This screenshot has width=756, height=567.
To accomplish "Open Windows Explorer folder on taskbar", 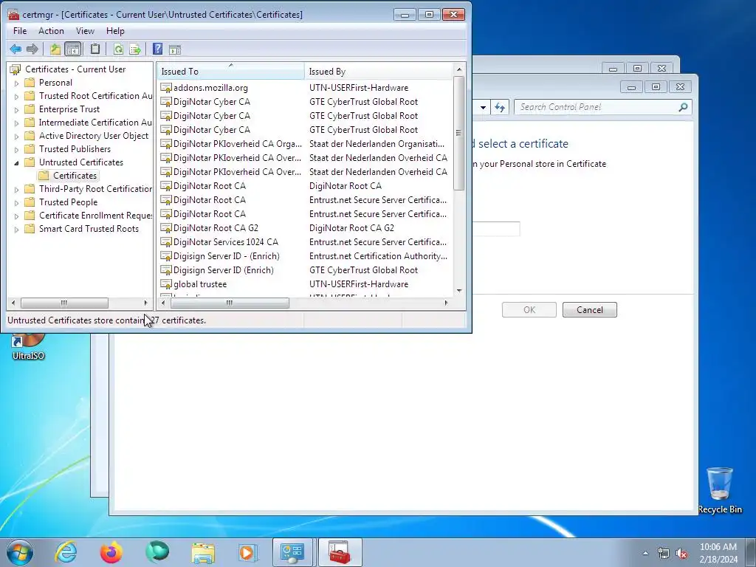I will pos(203,552).
